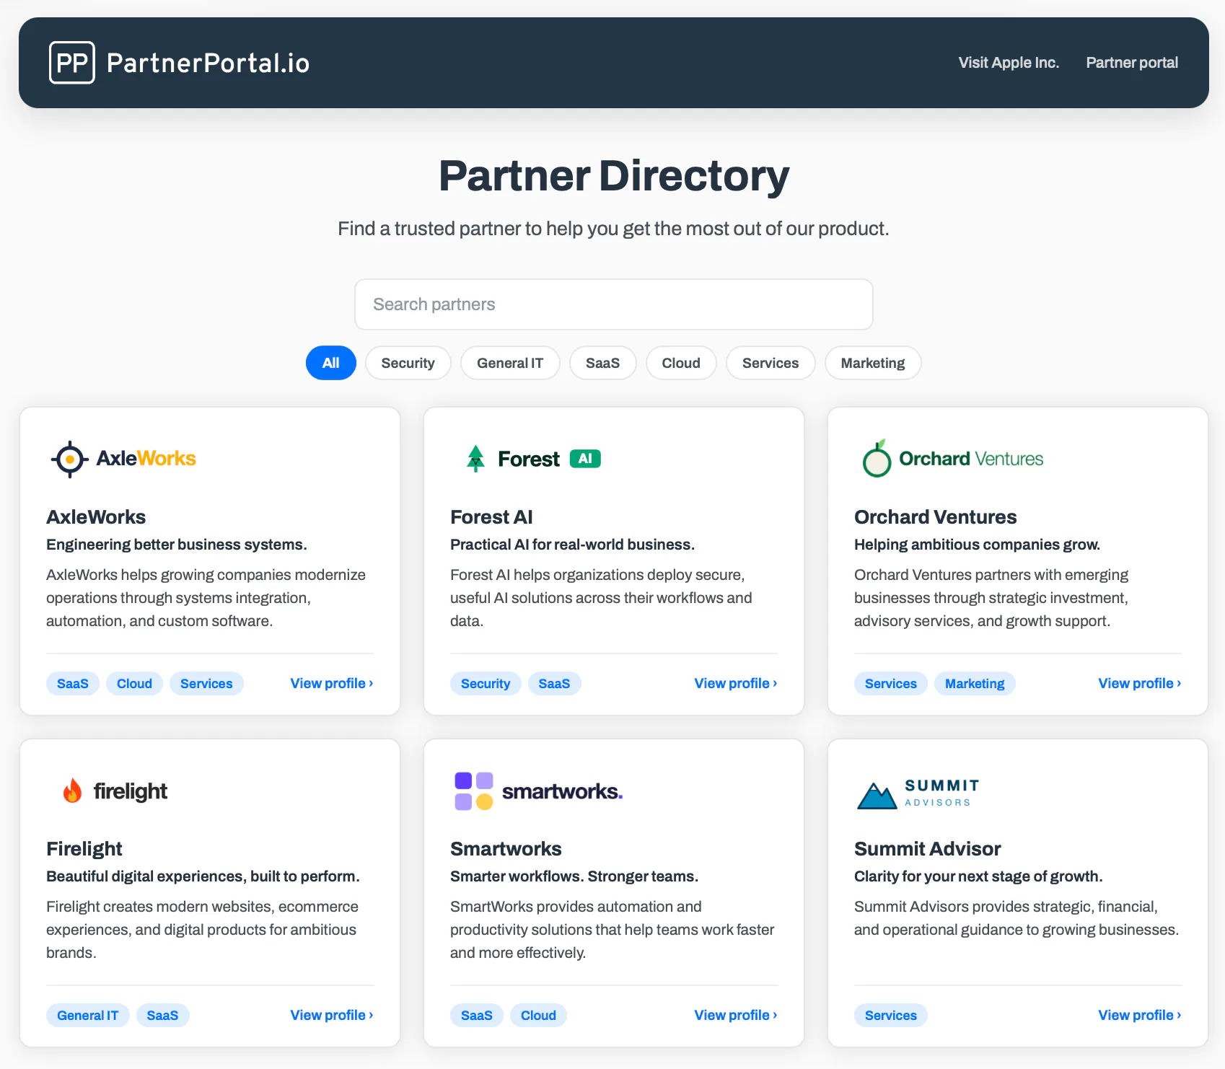The height and width of the screenshot is (1069, 1225).
Task: Click 'Smarter workflows. Stronger teams.' tagline
Action: pos(574,876)
